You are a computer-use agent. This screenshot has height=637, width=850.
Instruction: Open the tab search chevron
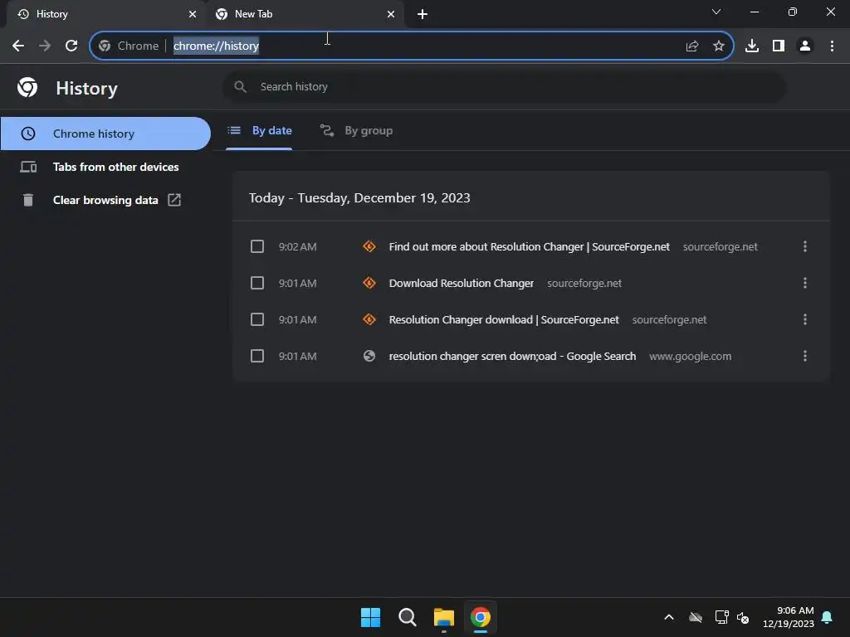(716, 12)
